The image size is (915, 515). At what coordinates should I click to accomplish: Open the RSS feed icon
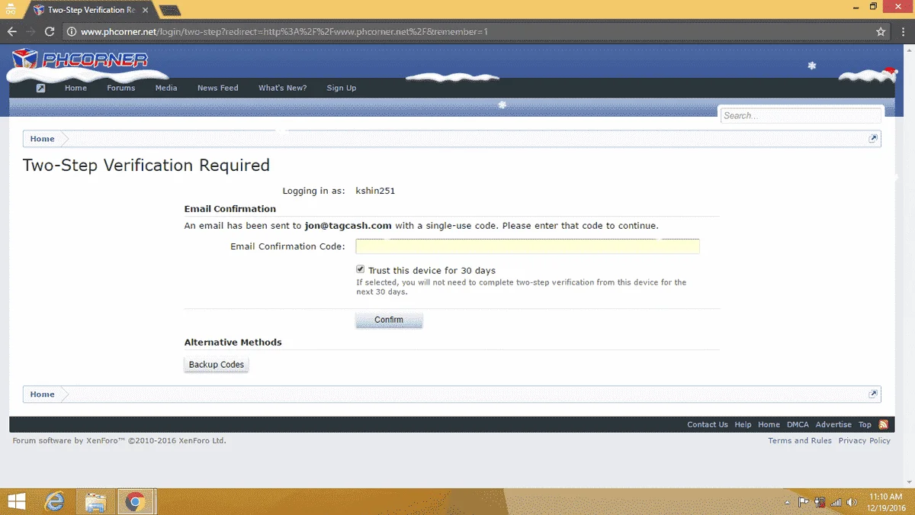click(884, 425)
